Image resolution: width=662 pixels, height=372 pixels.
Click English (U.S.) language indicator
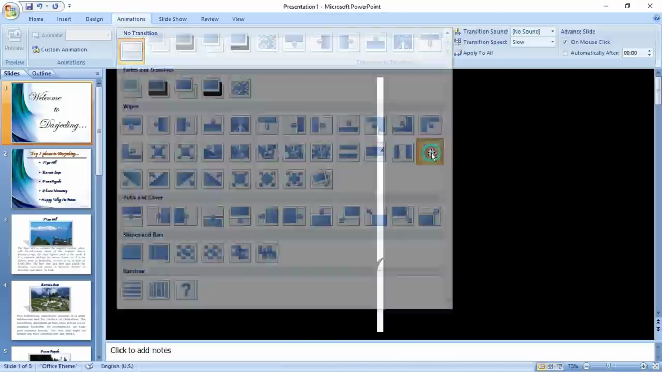[x=117, y=366]
